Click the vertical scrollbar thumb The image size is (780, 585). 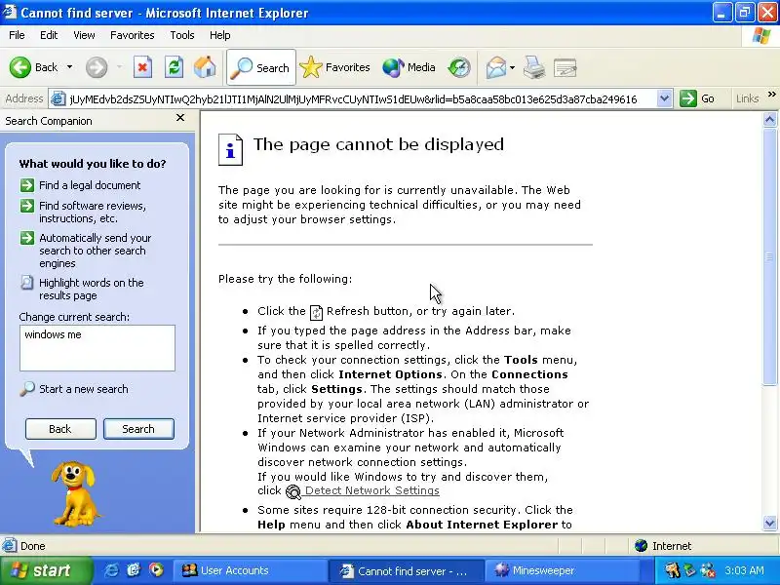point(769,255)
